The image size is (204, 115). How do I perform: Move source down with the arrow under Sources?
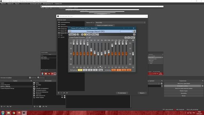point(46,106)
